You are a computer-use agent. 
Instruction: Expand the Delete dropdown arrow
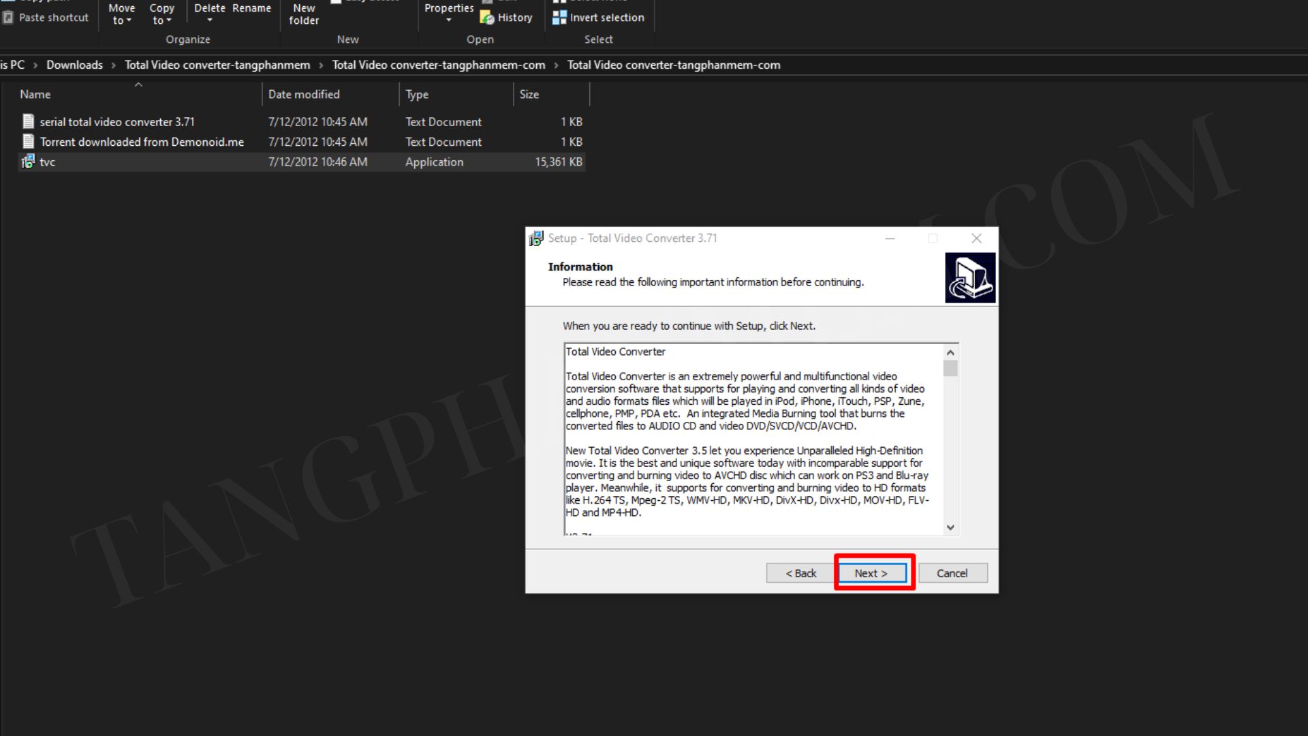click(x=209, y=20)
